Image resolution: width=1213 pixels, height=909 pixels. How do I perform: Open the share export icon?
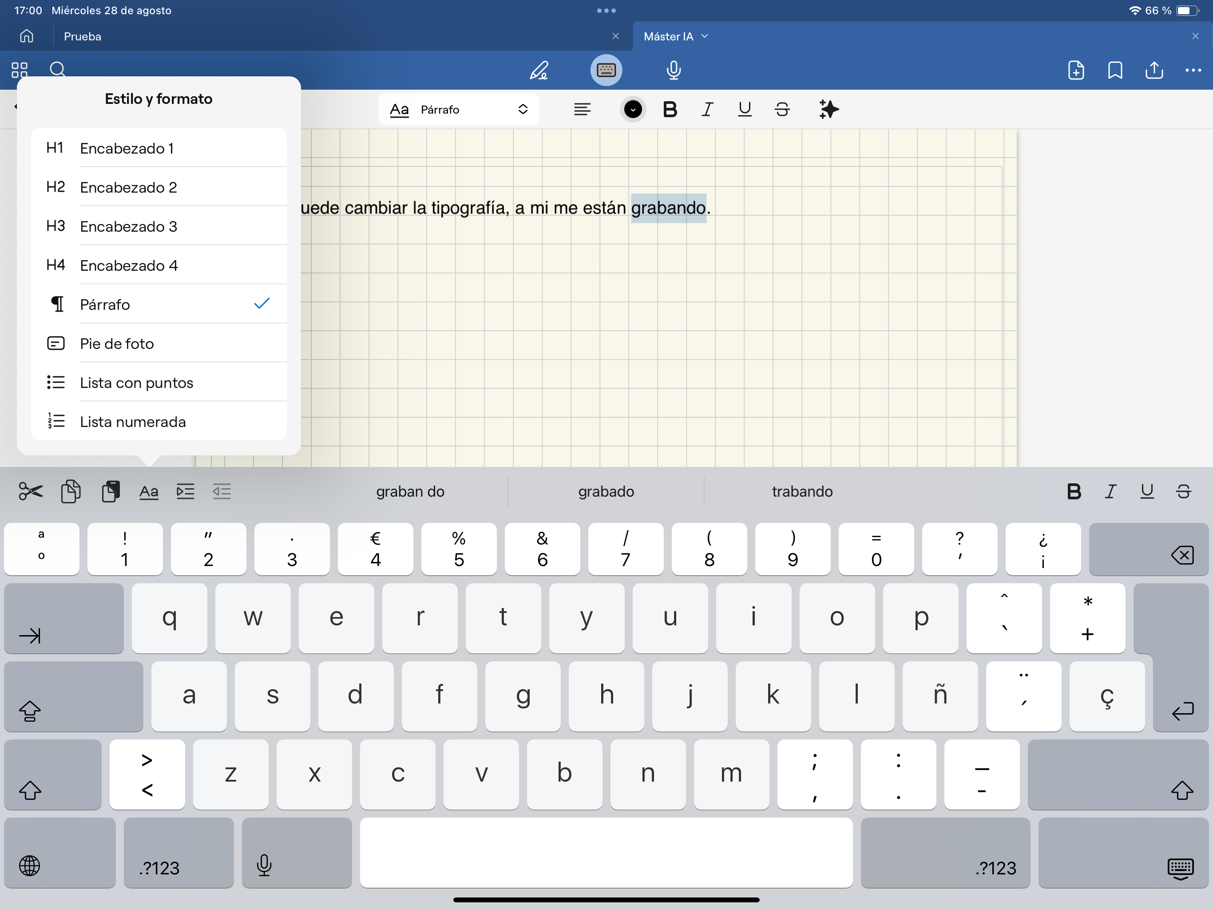click(x=1154, y=70)
